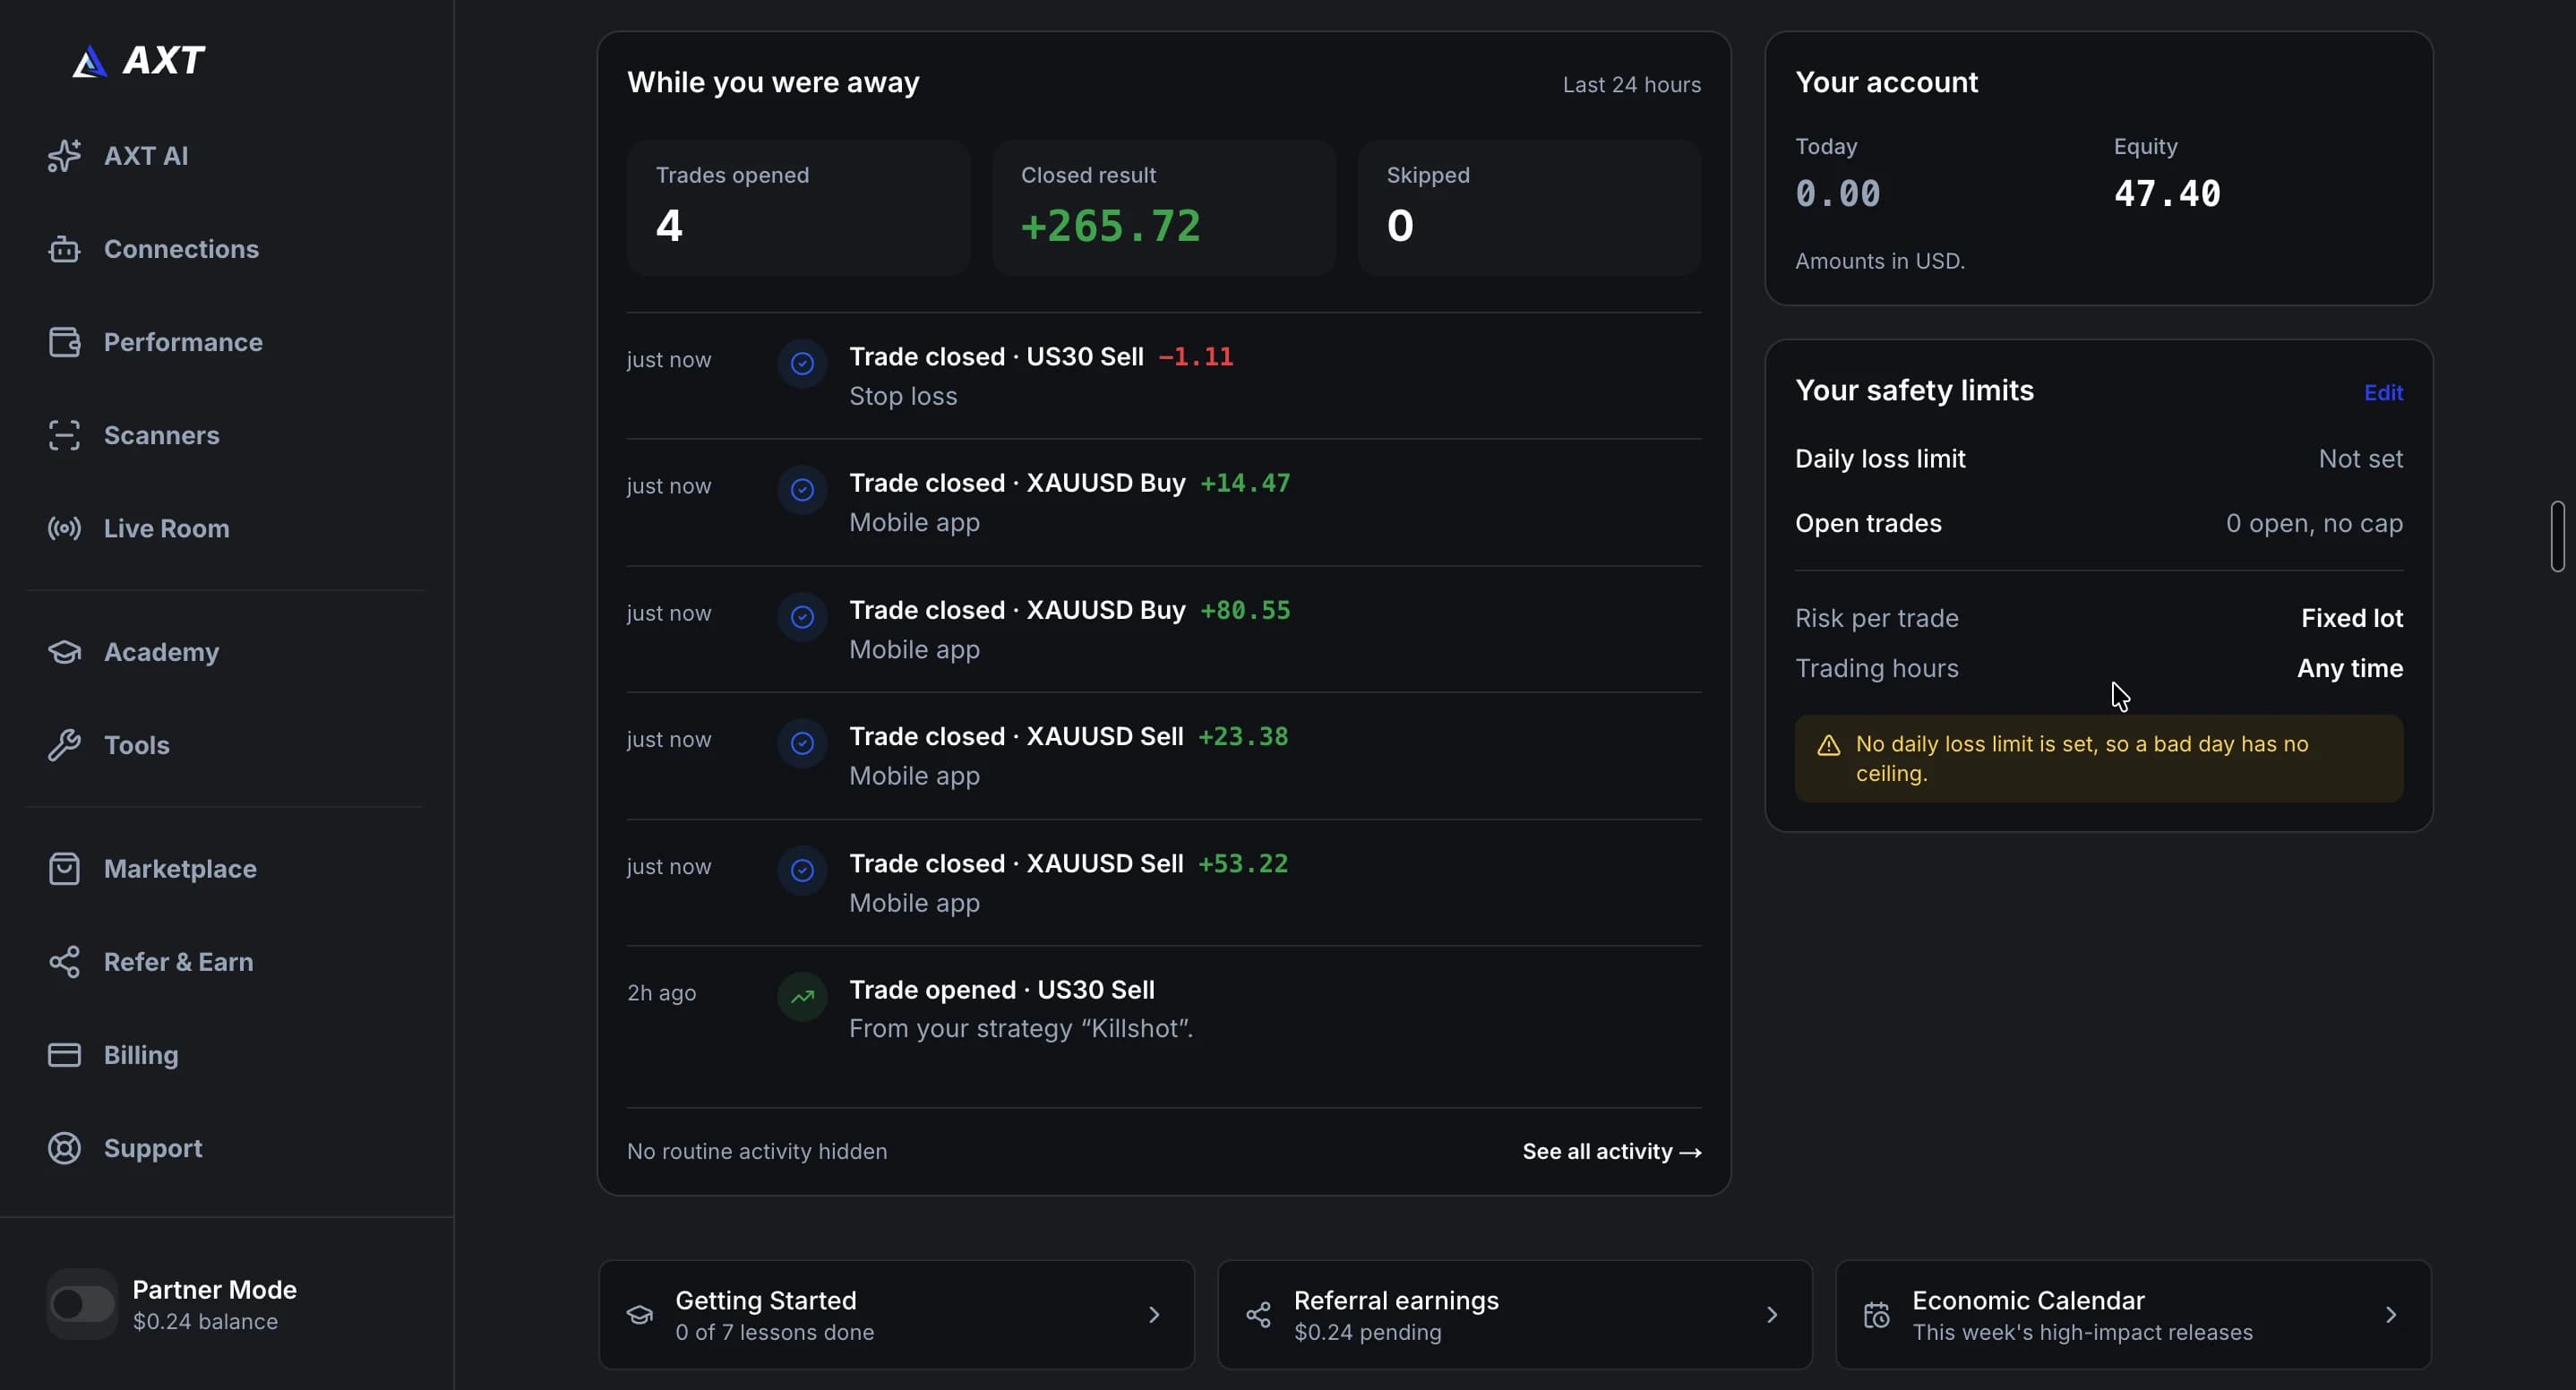Open AXT AI sparkle icon
2576x1390 pixels.
tap(65, 156)
